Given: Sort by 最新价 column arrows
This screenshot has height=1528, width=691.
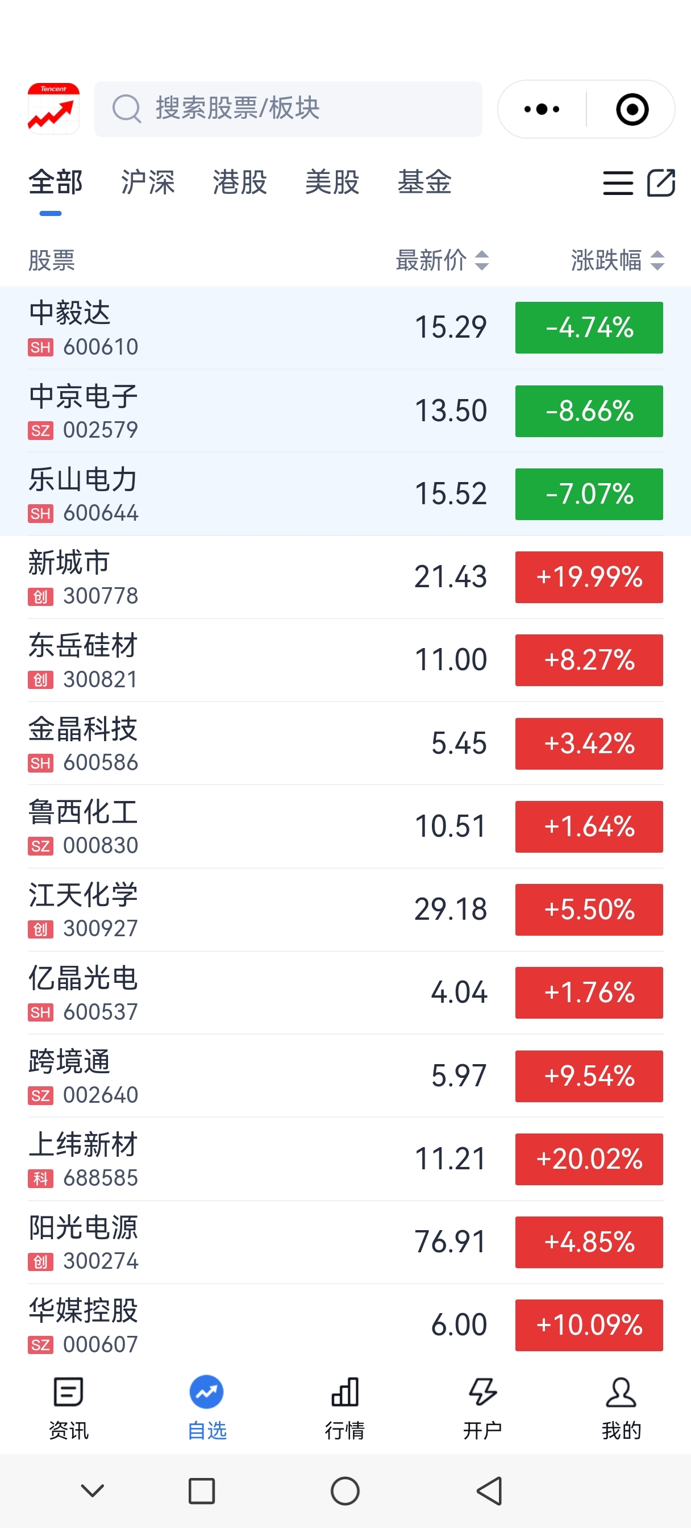Looking at the screenshot, I should pos(482,260).
